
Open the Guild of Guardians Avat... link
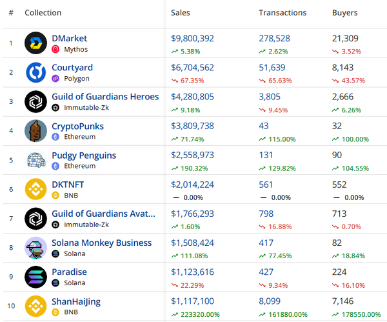pyautogui.click(x=104, y=214)
